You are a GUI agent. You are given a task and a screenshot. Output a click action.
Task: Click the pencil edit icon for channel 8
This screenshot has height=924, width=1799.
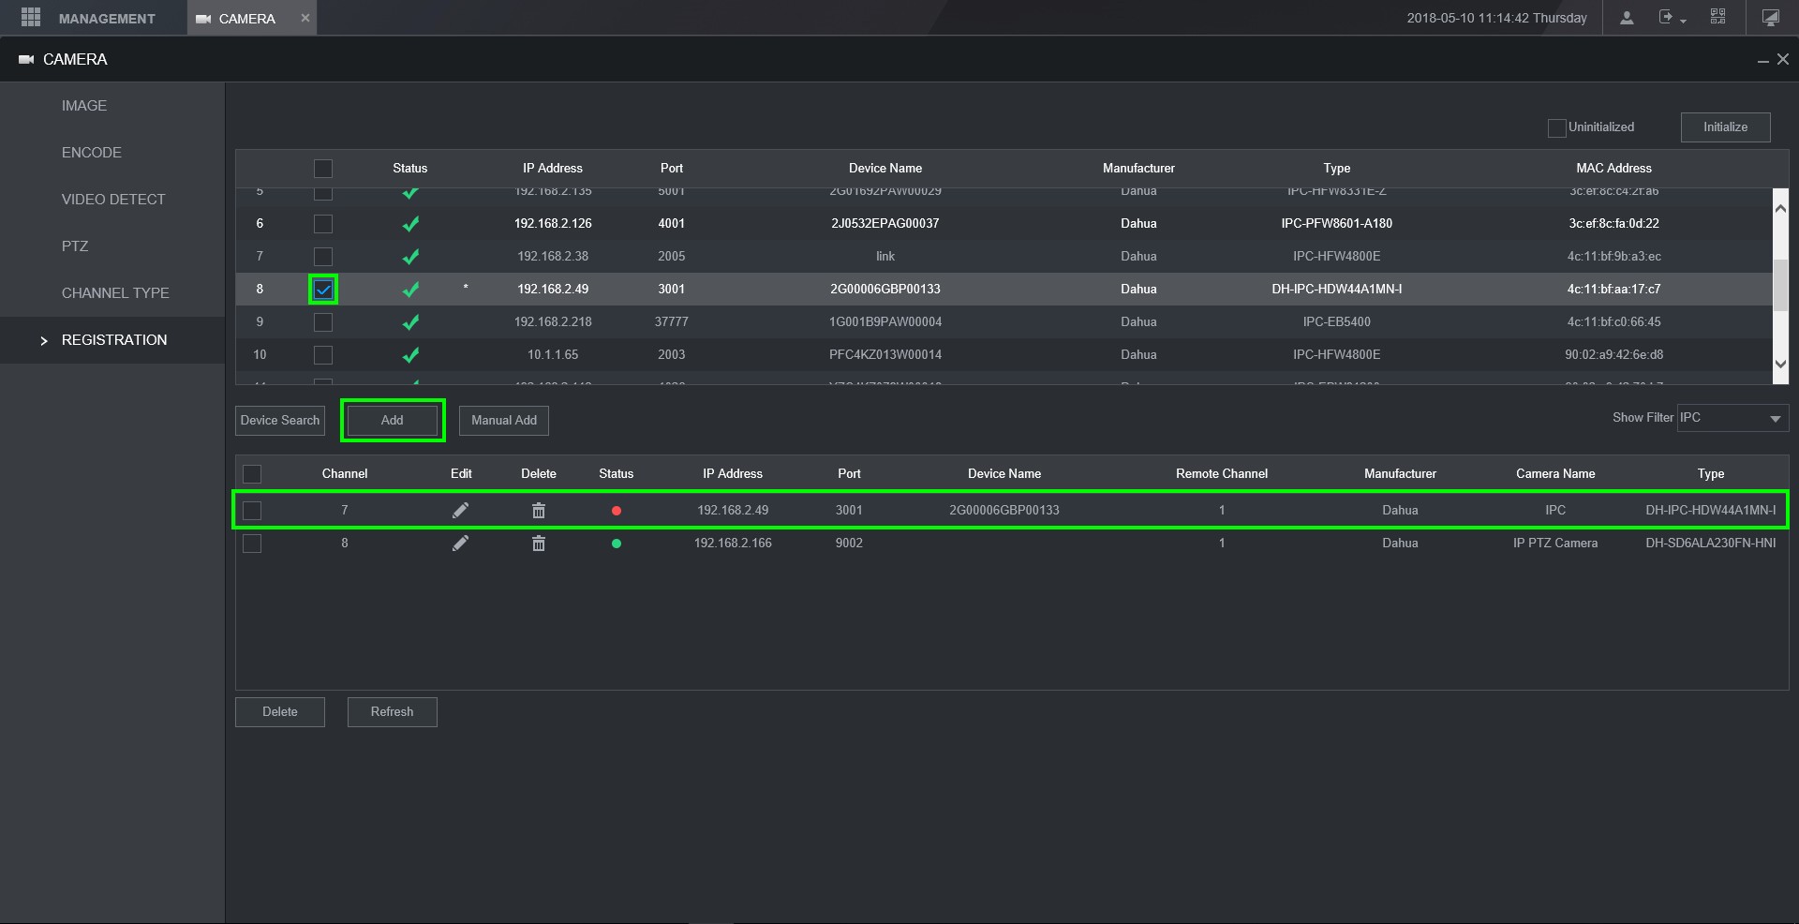click(460, 544)
